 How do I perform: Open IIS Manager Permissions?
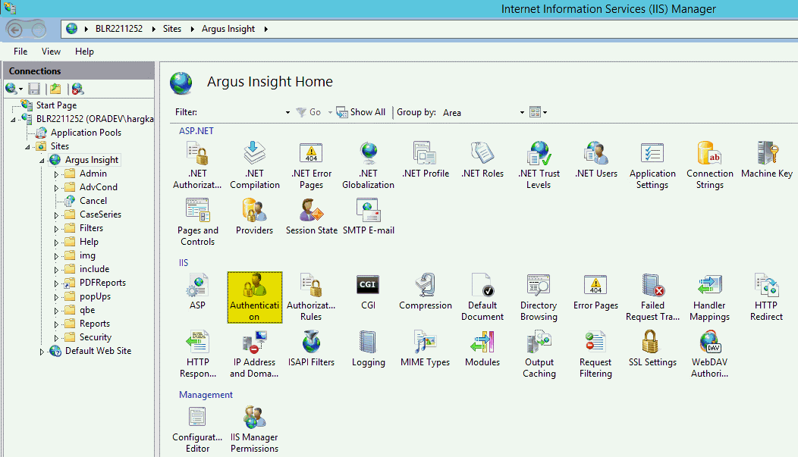pyautogui.click(x=254, y=429)
